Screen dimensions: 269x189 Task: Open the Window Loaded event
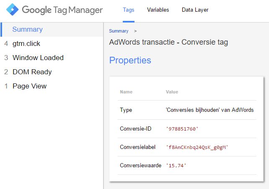pos(38,58)
